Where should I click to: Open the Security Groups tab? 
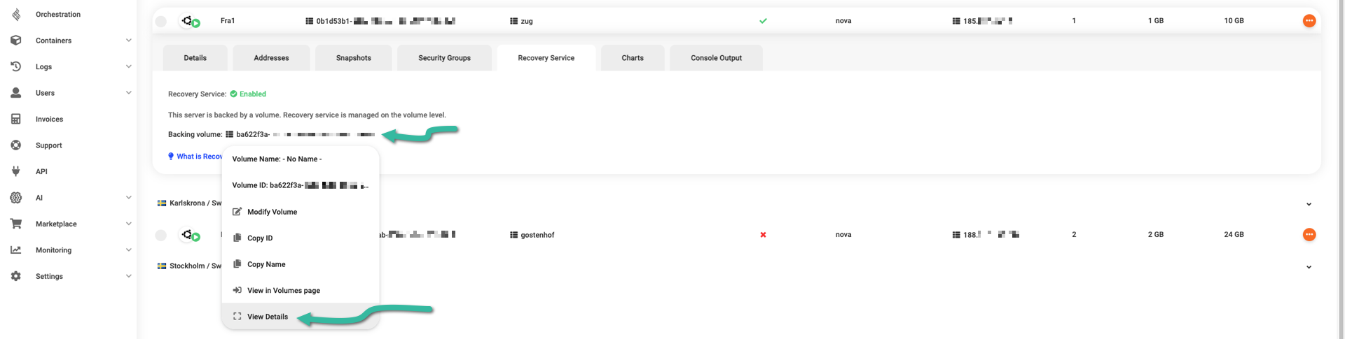[444, 58]
